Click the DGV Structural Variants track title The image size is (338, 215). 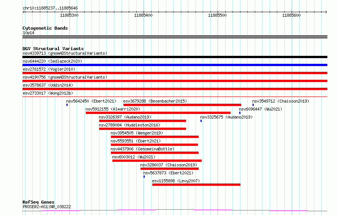tap(53, 49)
